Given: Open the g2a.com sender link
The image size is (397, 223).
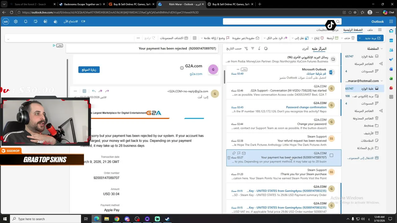Looking at the screenshot, I should pos(196,74).
